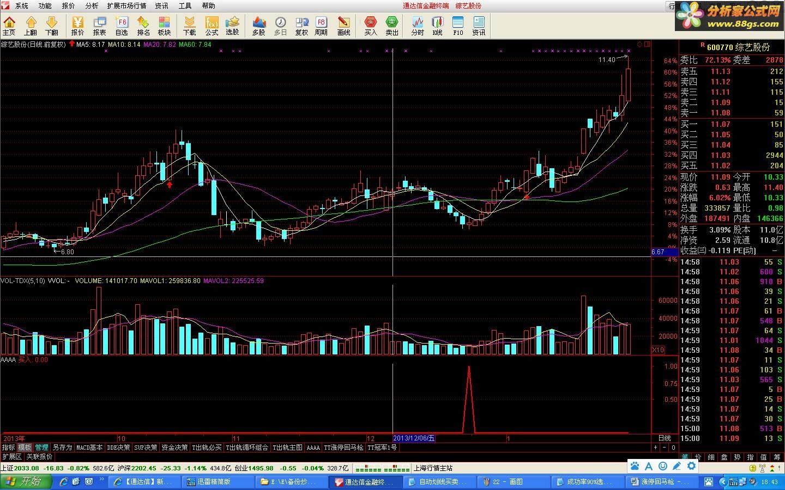Image resolution: width=785 pixels, height=490 pixels.
Task: Open the 涨停回马枪 Word taskbar item
Action: (x=661, y=481)
